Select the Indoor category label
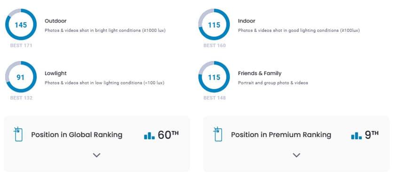 pos(246,21)
